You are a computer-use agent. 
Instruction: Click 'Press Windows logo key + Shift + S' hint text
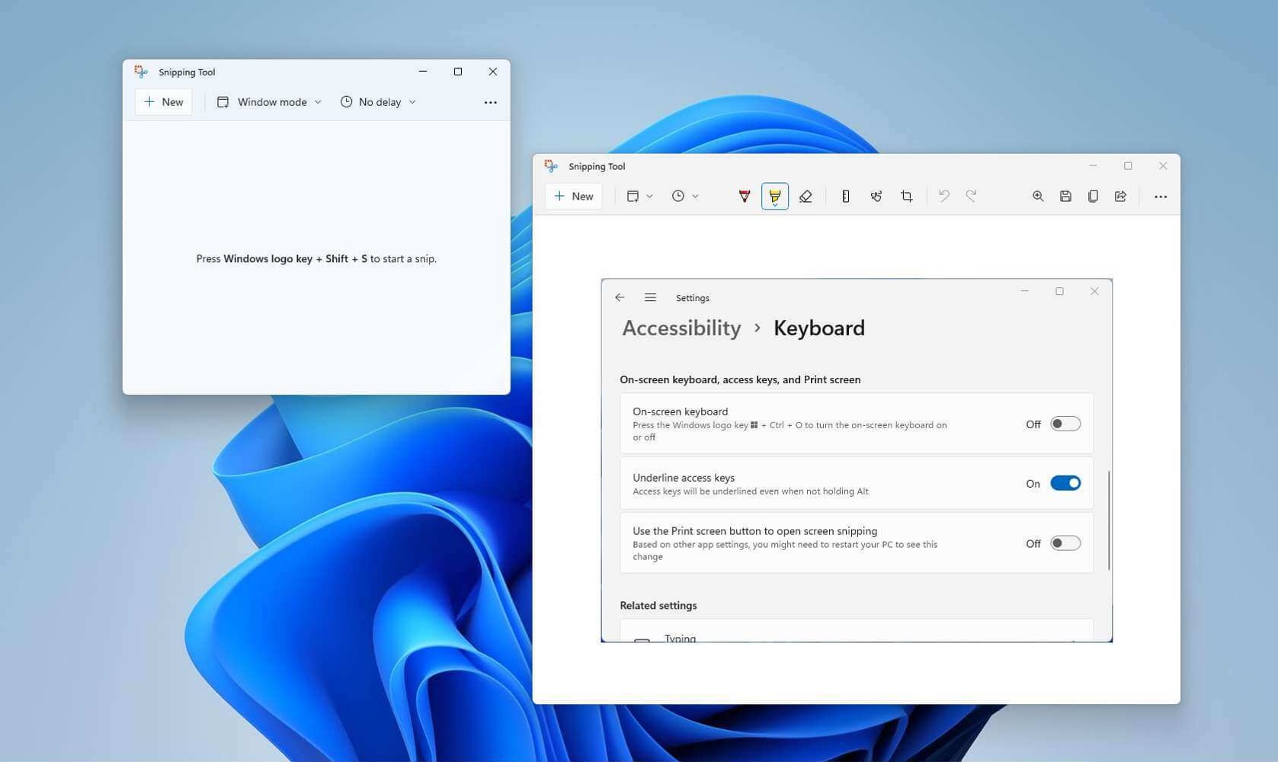pyautogui.click(x=316, y=259)
